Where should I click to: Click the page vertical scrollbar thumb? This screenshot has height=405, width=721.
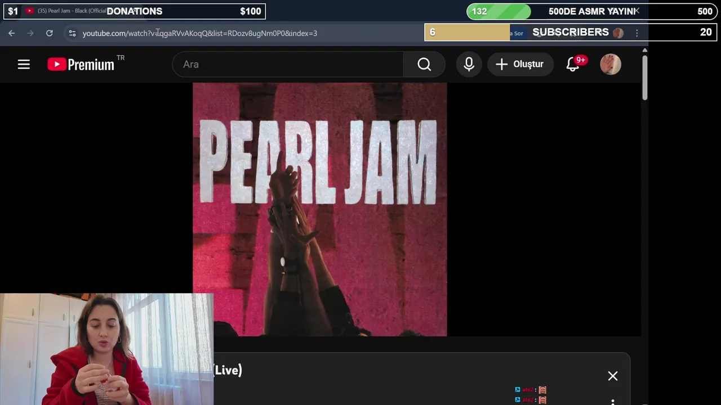[x=644, y=78]
